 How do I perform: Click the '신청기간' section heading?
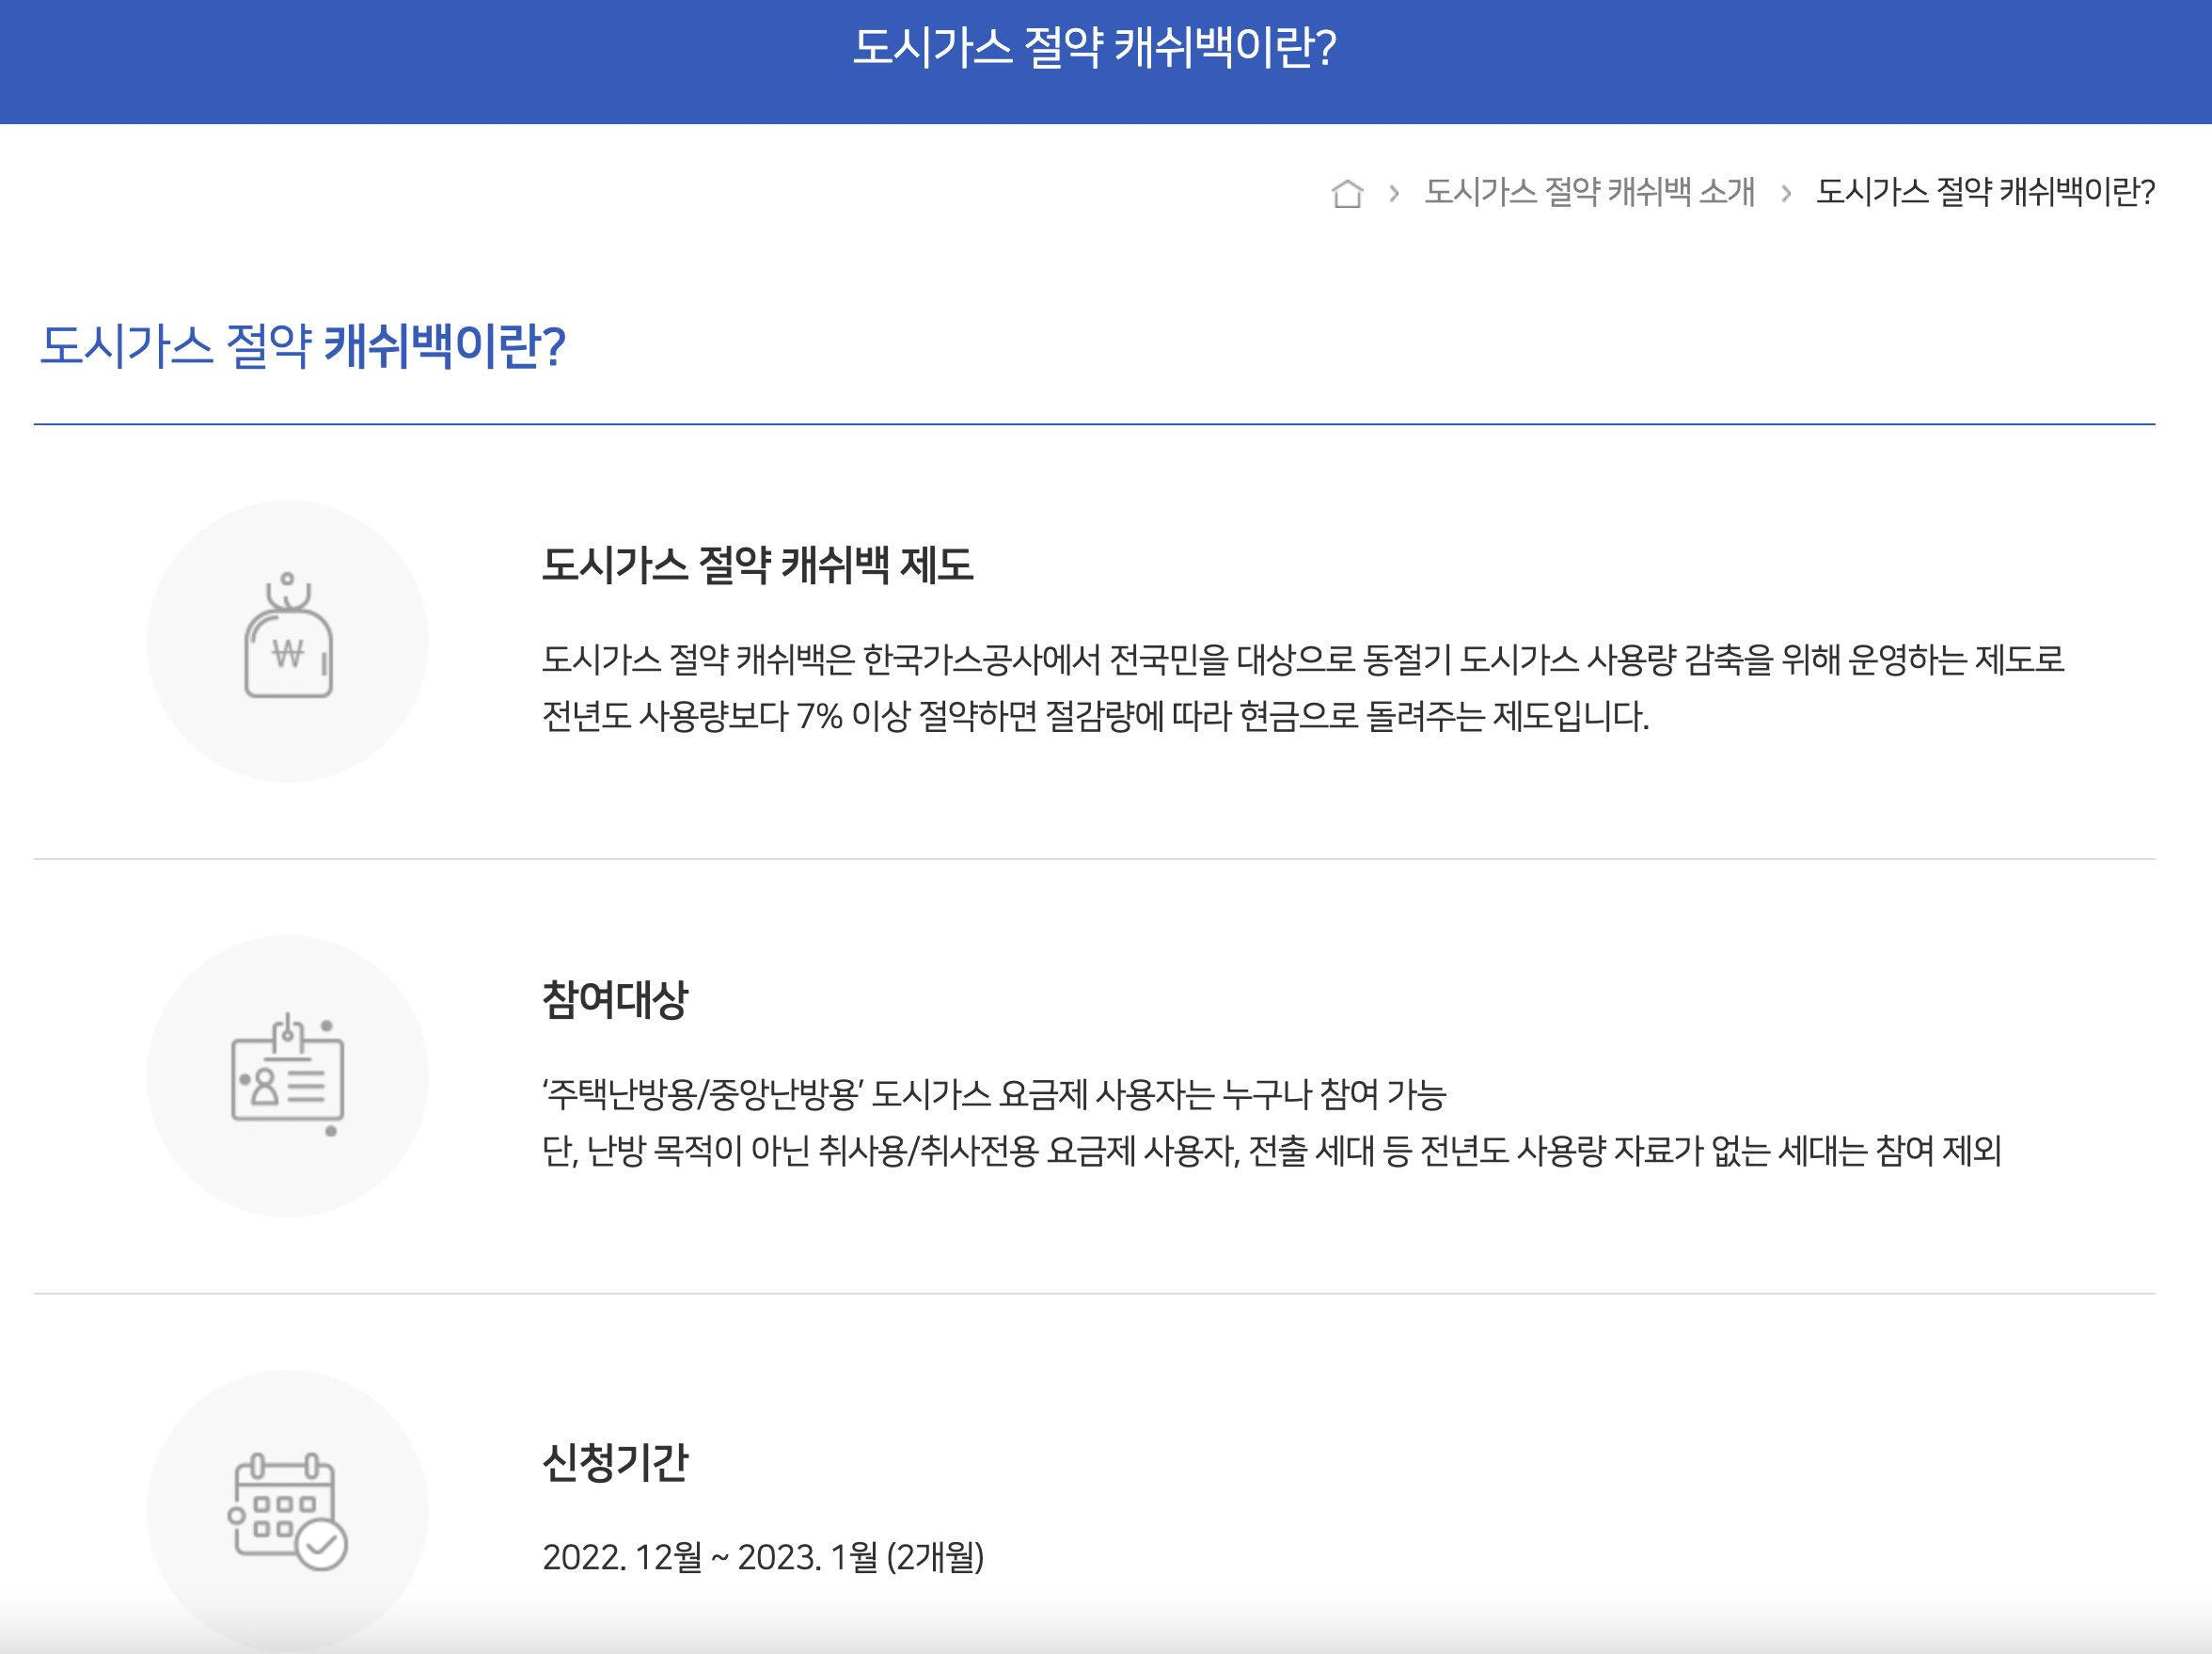pos(615,1463)
